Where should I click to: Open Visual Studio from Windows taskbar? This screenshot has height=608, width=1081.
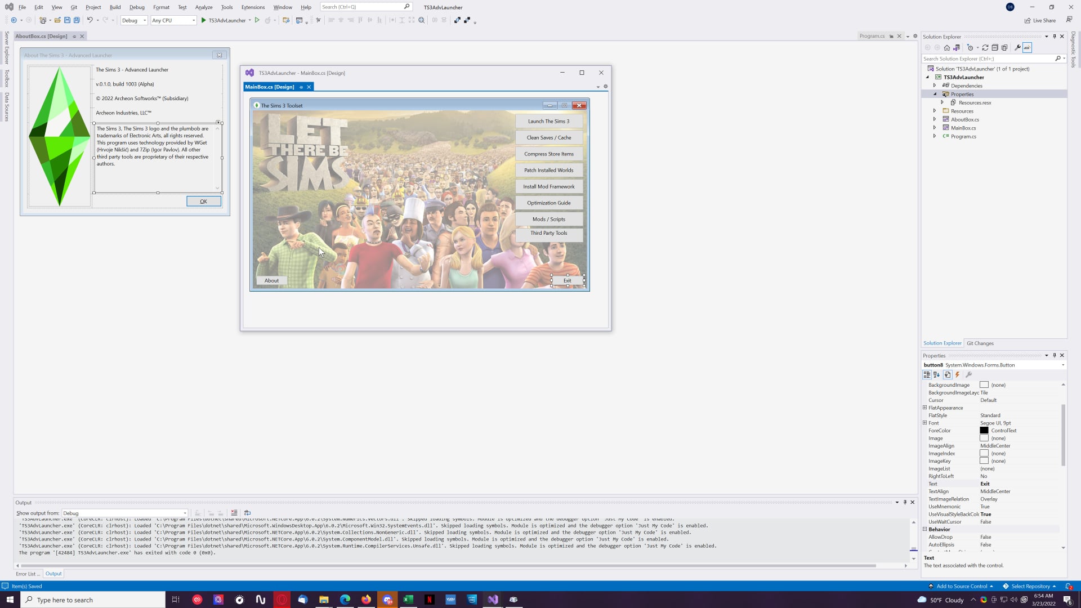click(493, 600)
